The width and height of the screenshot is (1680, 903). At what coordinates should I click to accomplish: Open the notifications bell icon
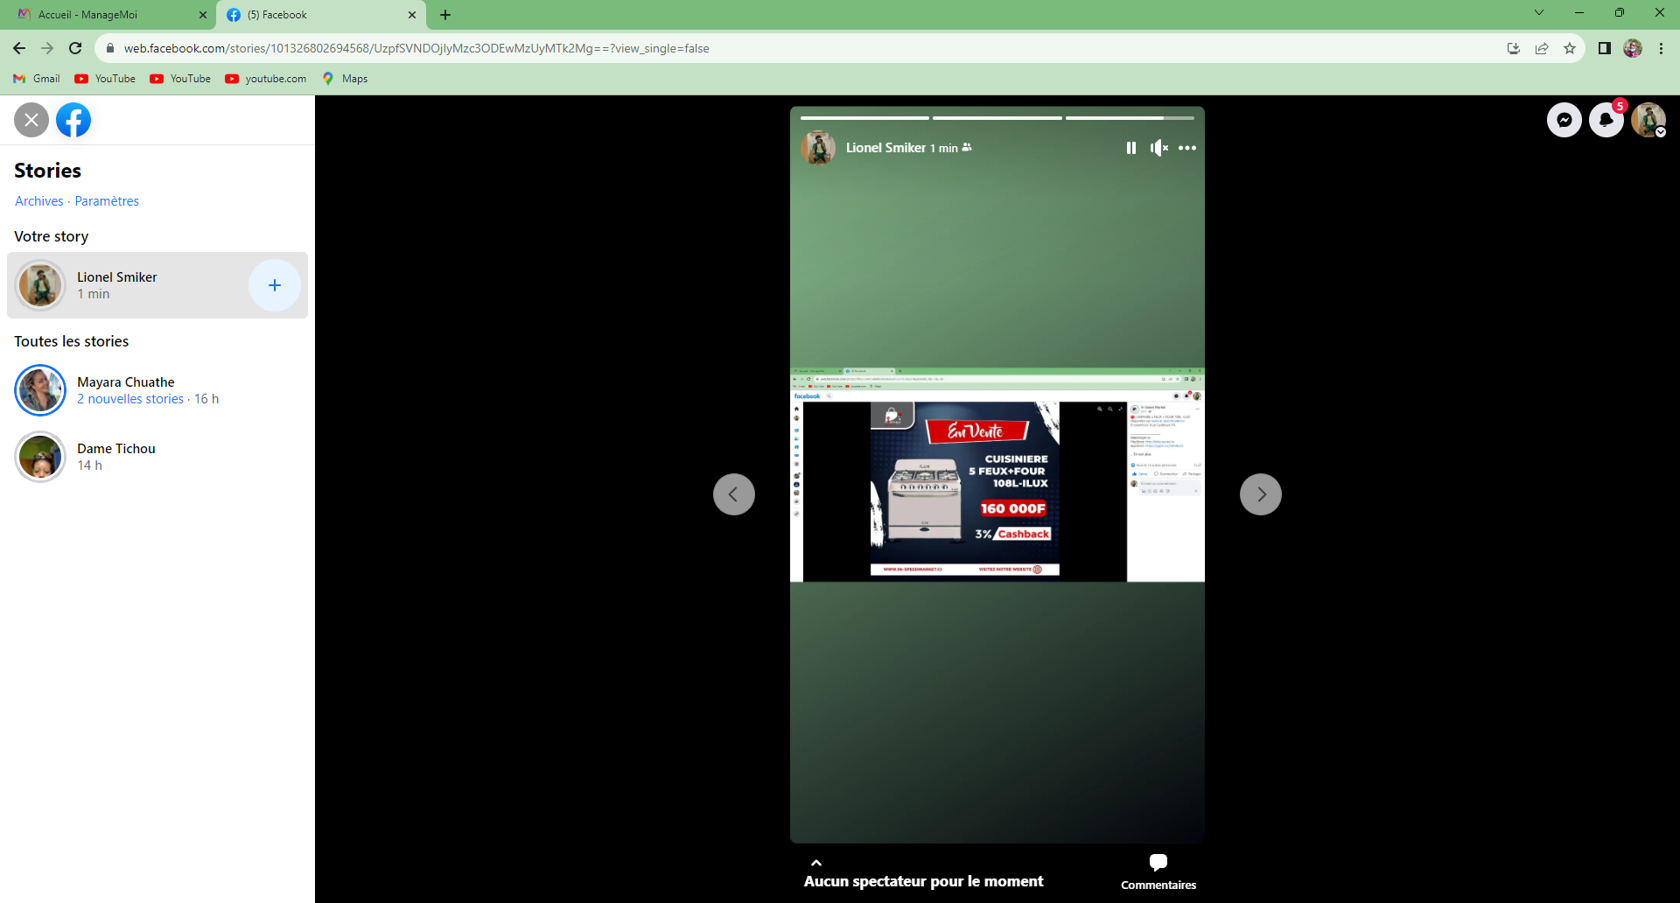[x=1606, y=120]
